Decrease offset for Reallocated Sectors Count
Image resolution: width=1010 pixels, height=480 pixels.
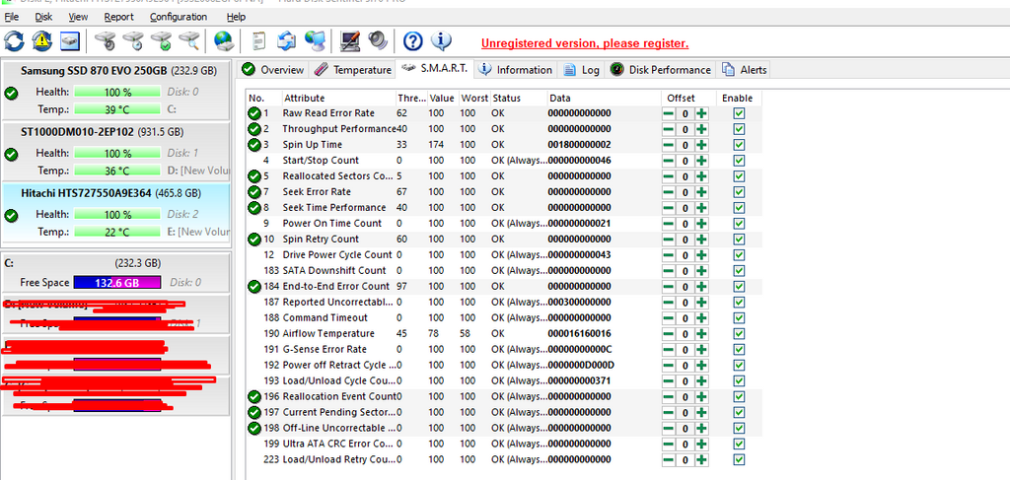pyautogui.click(x=670, y=176)
